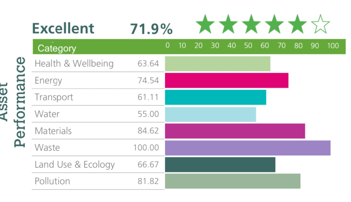
Task: Select the Land Use & Ecology label
Action: coord(75,165)
